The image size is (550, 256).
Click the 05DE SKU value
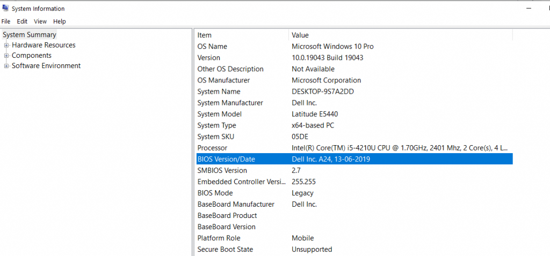pos(300,137)
